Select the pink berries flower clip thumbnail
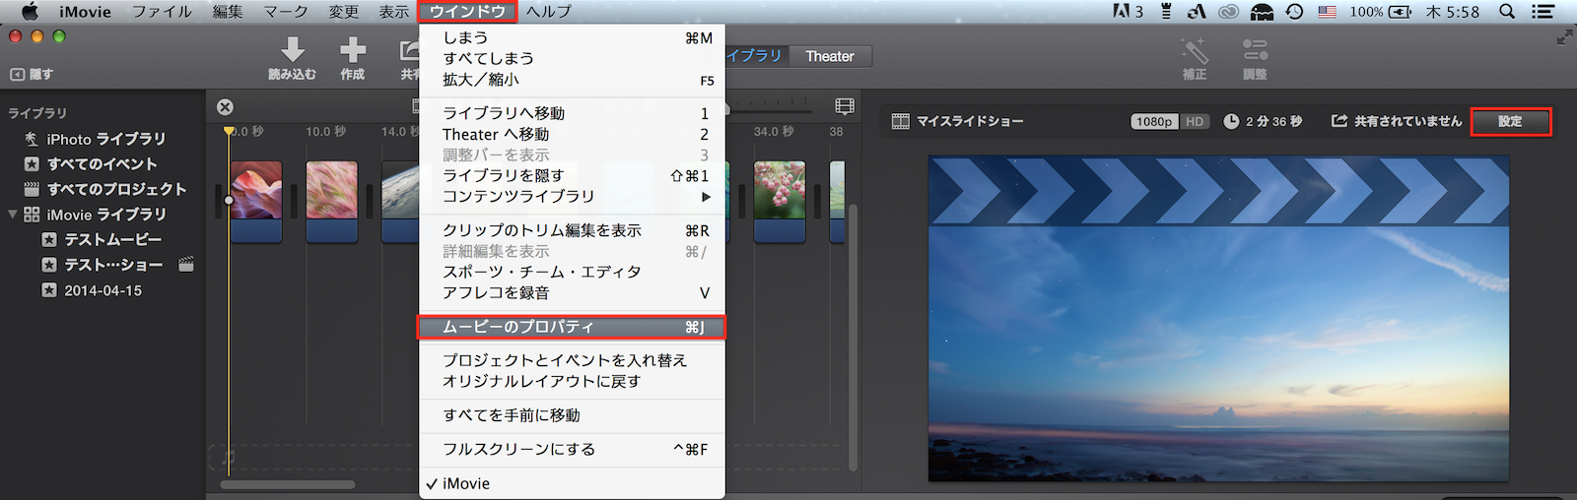 coord(780,201)
